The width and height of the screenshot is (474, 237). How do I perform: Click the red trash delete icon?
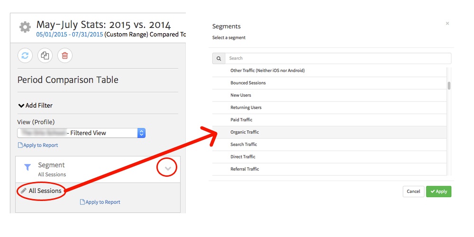click(65, 55)
